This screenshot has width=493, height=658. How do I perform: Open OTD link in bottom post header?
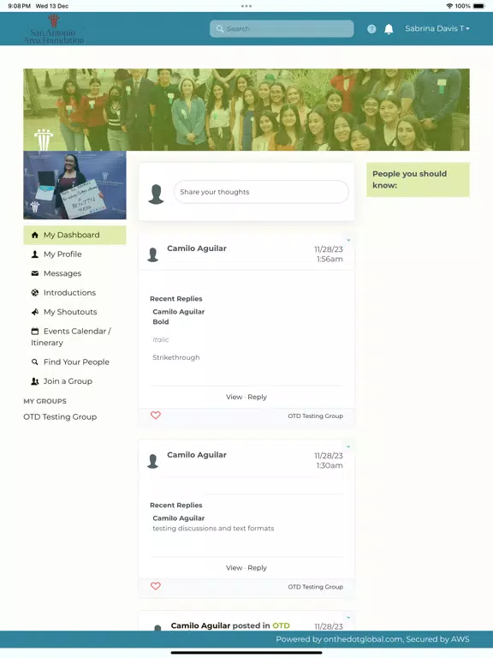[281, 625]
